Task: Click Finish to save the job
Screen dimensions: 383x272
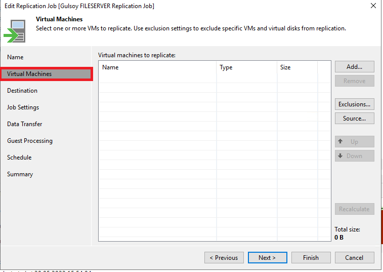Action: click(x=311, y=258)
